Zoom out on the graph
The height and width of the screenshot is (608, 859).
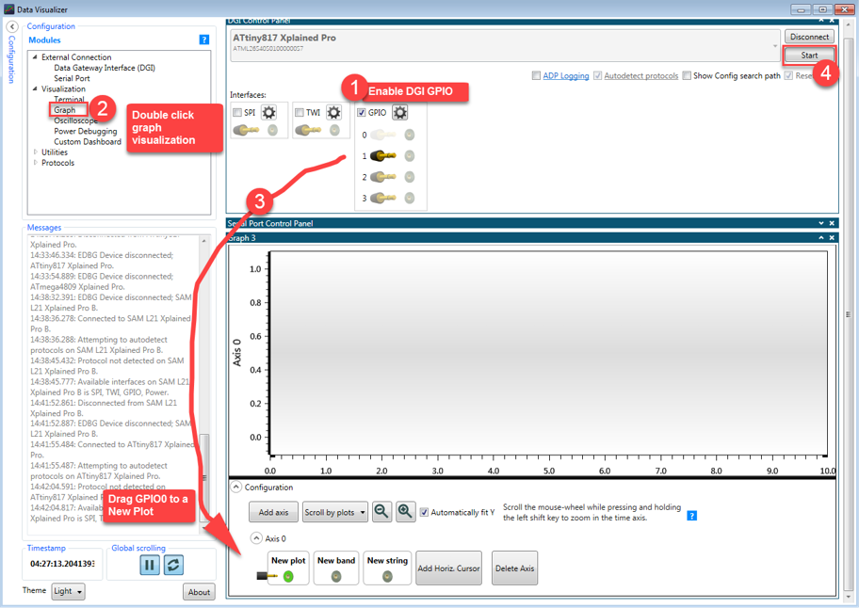point(381,512)
